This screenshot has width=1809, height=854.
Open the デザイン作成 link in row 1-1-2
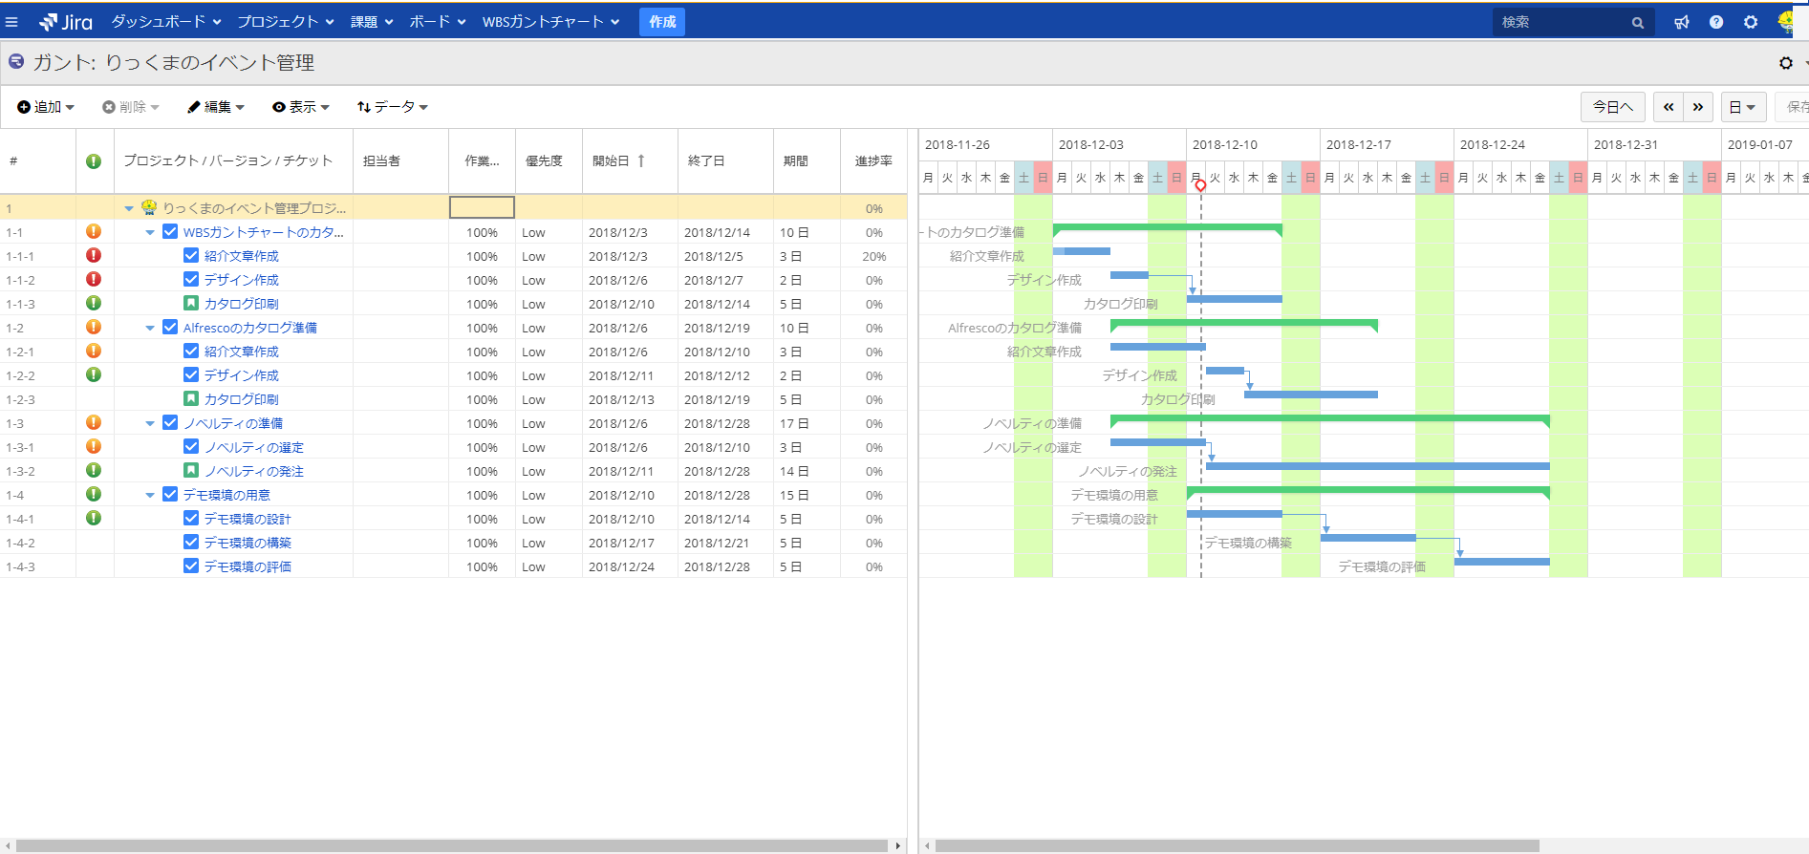pyautogui.click(x=242, y=280)
